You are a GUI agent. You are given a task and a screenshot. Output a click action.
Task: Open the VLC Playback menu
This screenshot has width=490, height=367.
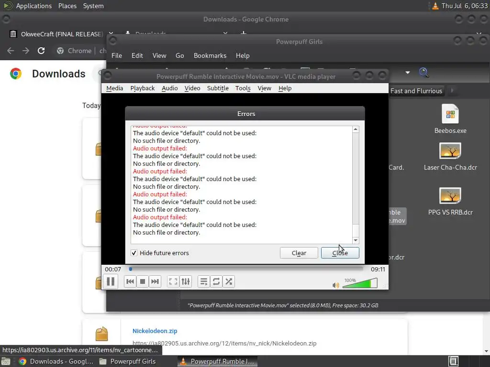point(143,88)
